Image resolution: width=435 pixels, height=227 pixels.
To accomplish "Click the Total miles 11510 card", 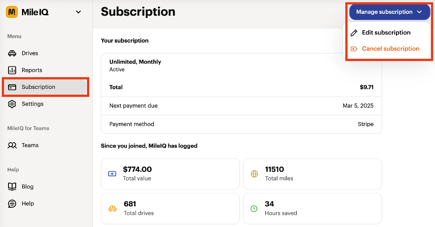I will tap(312, 174).
